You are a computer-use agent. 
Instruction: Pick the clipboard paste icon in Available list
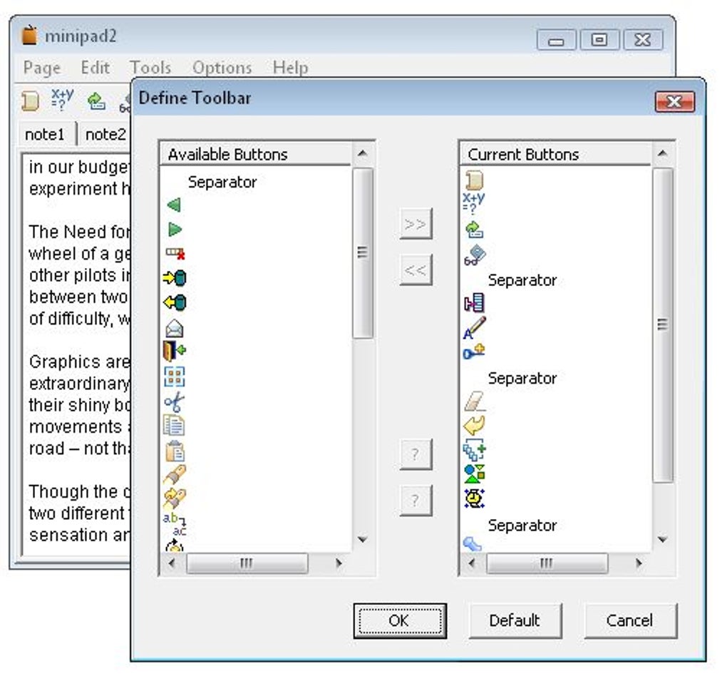click(175, 451)
